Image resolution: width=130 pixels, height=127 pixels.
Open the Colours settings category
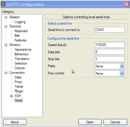19,68
